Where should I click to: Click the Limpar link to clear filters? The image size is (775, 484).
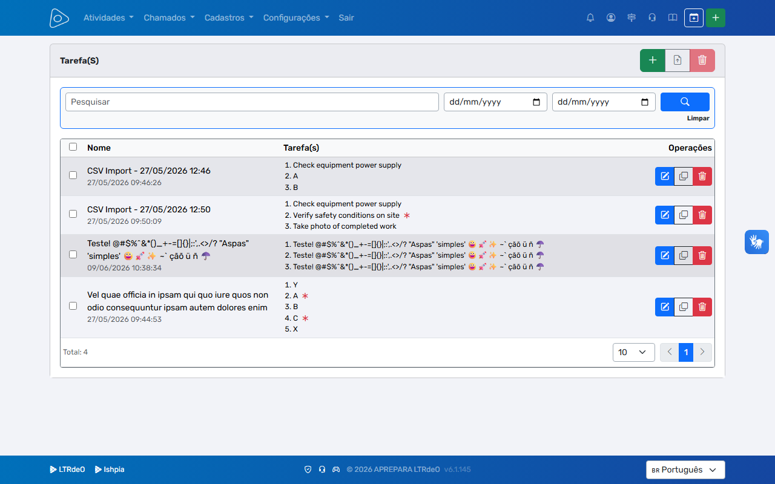pos(698,119)
